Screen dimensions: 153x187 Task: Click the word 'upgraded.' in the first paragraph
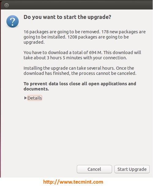click(34, 42)
